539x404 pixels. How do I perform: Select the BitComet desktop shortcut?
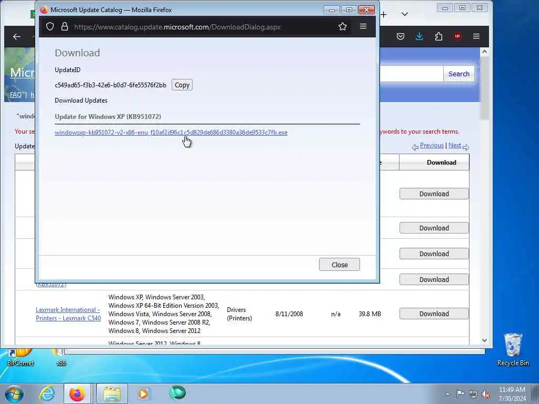pos(21,357)
